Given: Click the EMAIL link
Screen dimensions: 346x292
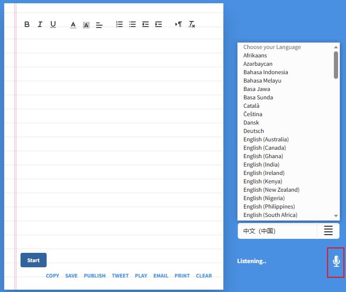Looking at the screenshot, I should point(161,276).
